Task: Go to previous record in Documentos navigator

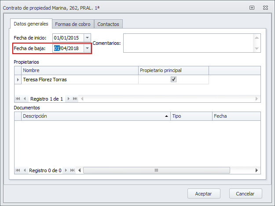Action: pyautogui.click(x=25, y=170)
